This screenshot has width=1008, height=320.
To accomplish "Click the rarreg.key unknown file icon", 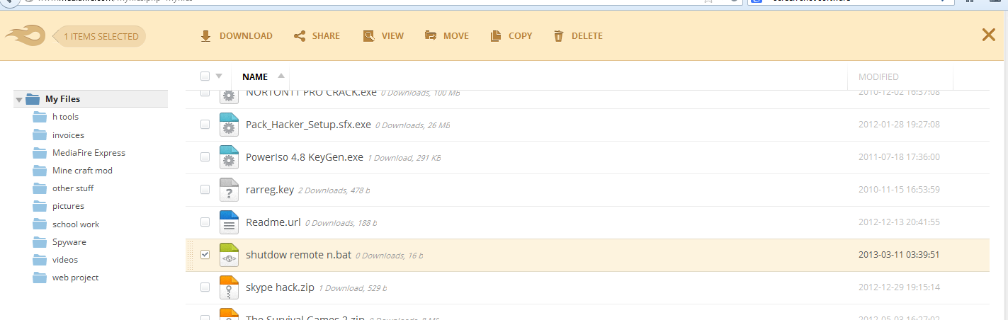I will (229, 190).
